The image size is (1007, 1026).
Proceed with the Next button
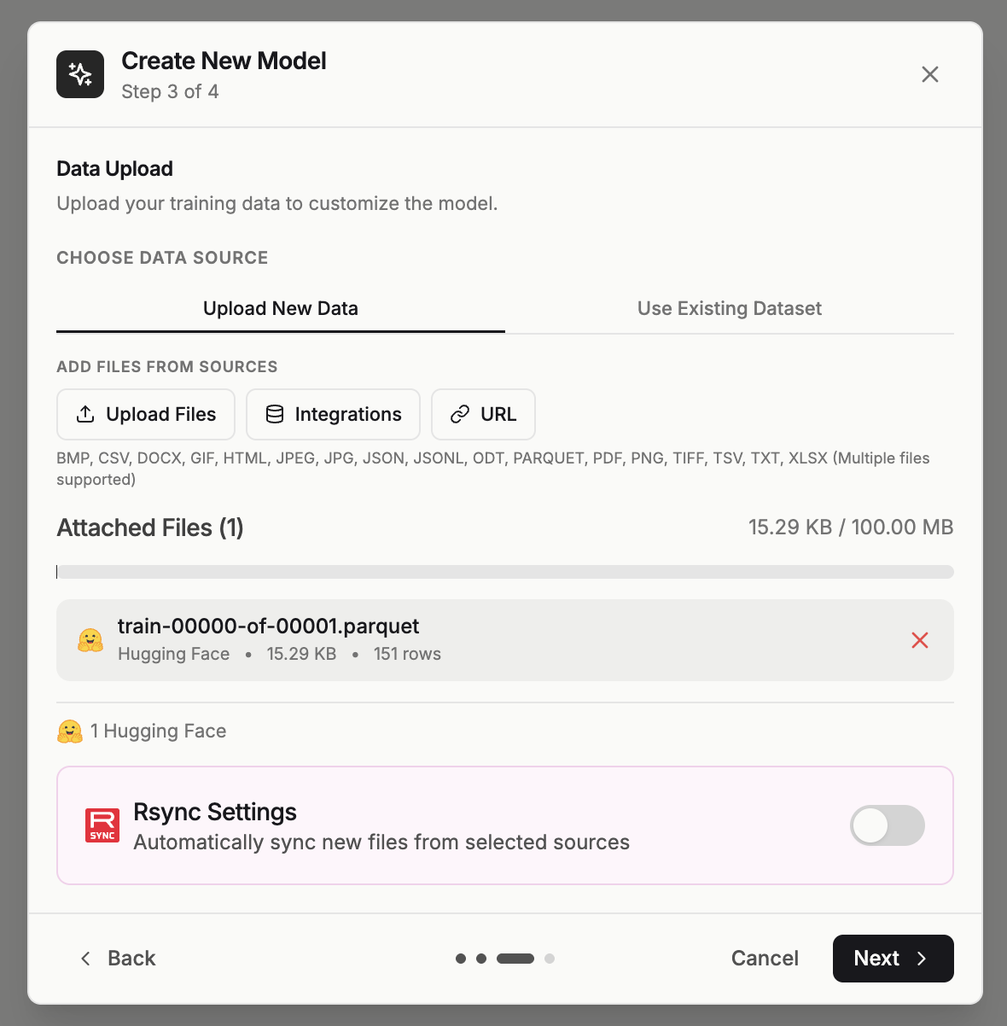pyautogui.click(x=893, y=959)
